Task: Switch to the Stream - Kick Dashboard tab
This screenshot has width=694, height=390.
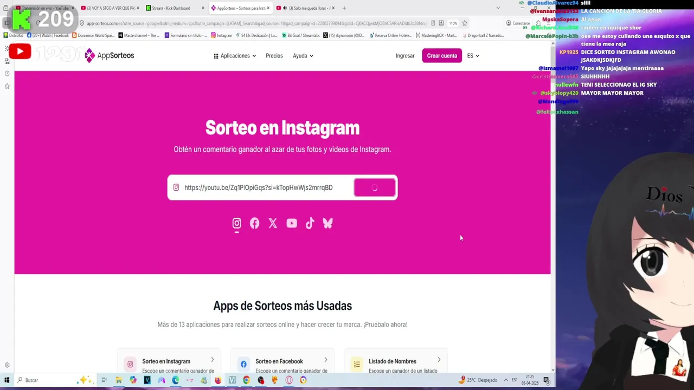Action: [175, 8]
